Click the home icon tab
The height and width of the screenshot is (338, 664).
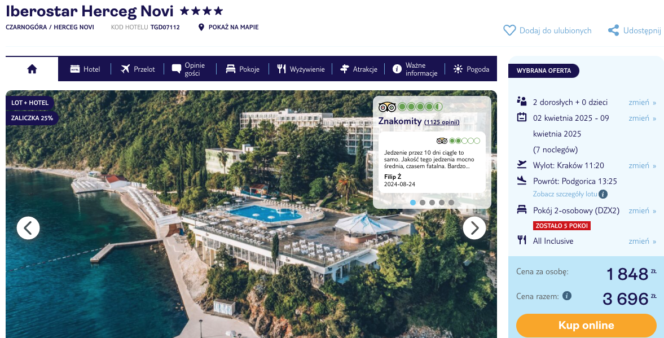(x=32, y=69)
